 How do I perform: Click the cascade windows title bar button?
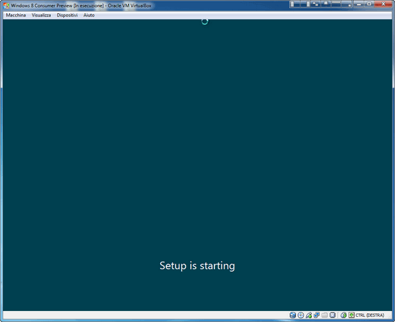point(315,4)
